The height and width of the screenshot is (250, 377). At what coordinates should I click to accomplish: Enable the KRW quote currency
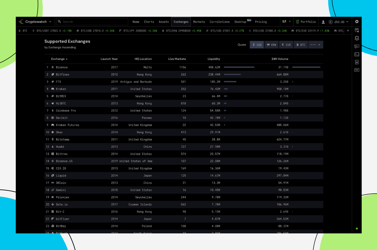click(271, 45)
